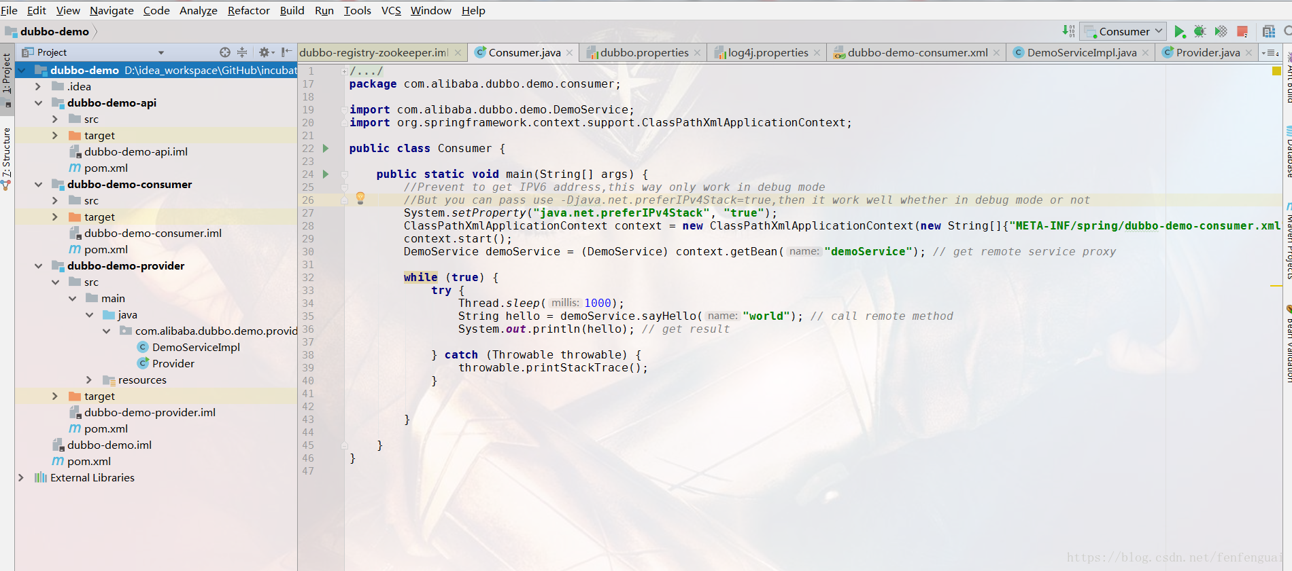Close the dubbo-registry-zookeeper.iml tab
This screenshot has width=1292, height=571.
pyautogui.click(x=458, y=53)
